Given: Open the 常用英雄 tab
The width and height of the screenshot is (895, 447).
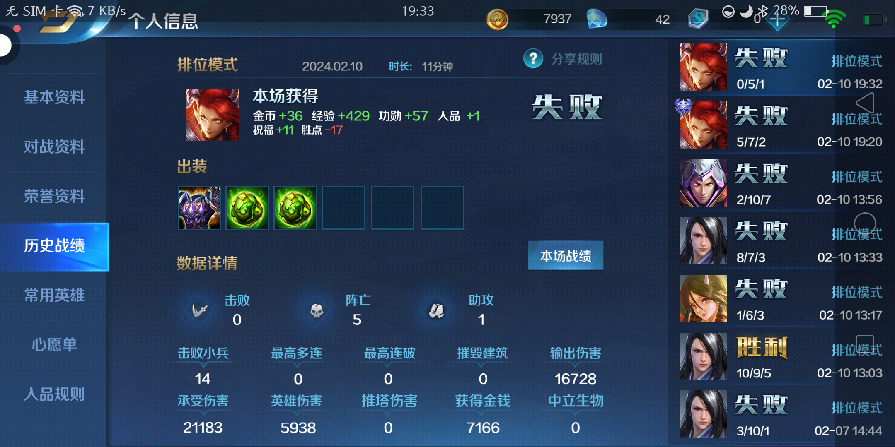Looking at the screenshot, I should (x=54, y=295).
